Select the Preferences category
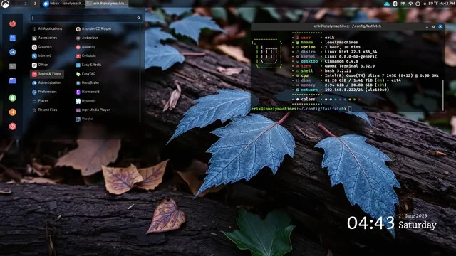Screen dimensions: 456x256 [x=44, y=92]
